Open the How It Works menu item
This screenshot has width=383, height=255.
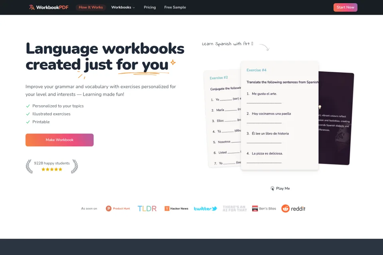(x=91, y=7)
